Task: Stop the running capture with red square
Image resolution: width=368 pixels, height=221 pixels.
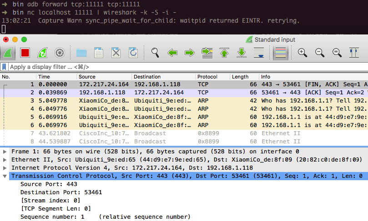Action: [25, 53]
